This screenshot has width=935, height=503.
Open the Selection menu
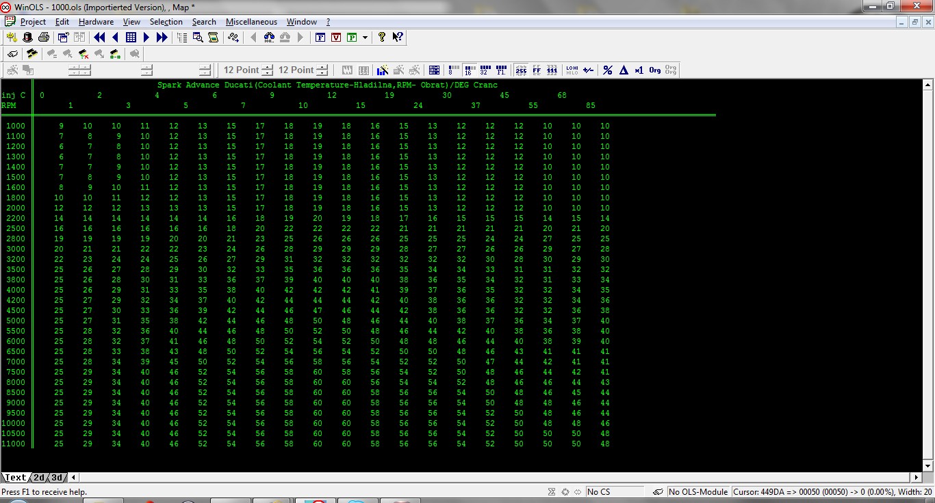tap(166, 22)
